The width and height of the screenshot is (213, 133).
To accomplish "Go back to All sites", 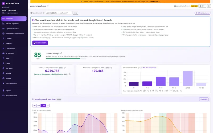I will click(x=6, y=8).
